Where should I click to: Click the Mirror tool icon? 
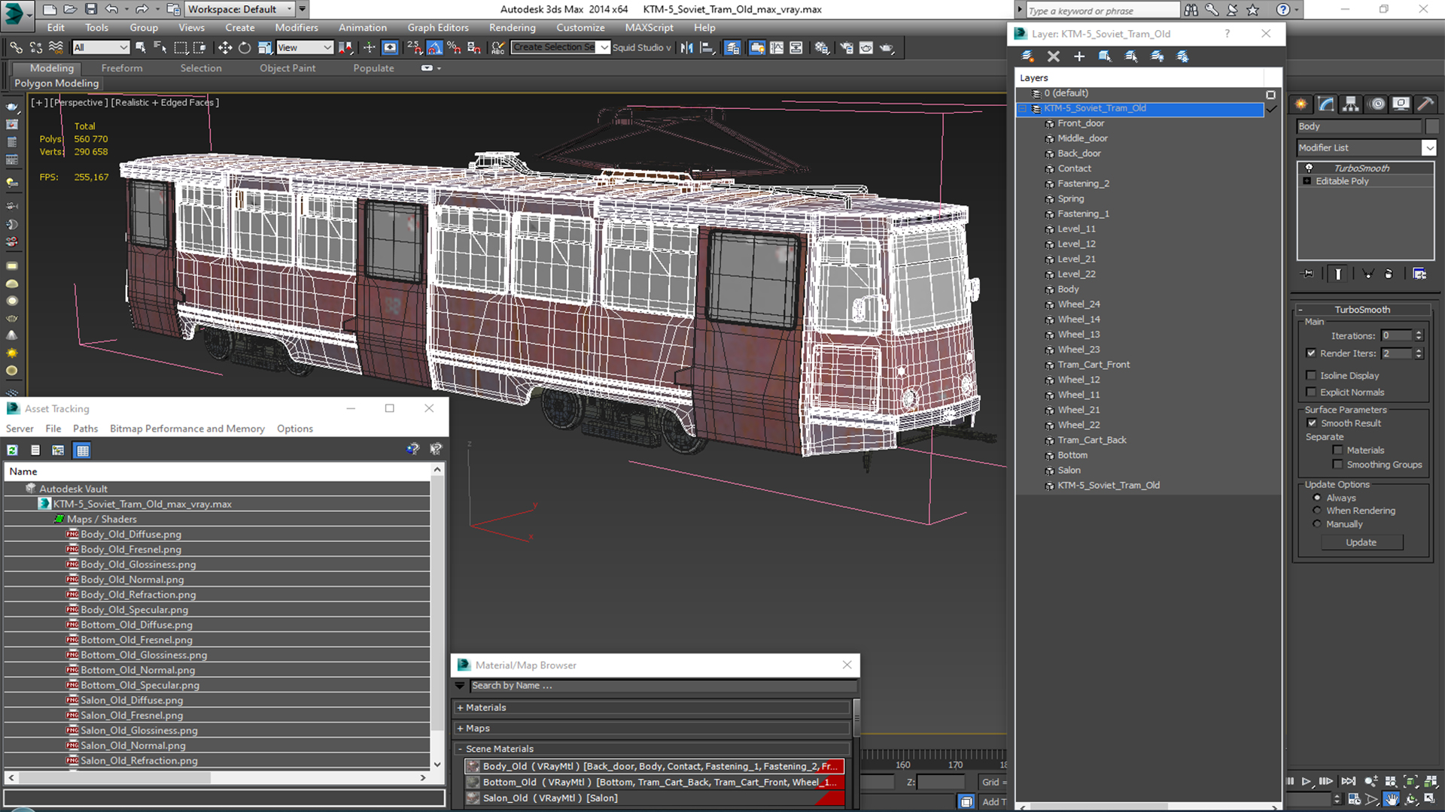point(686,47)
